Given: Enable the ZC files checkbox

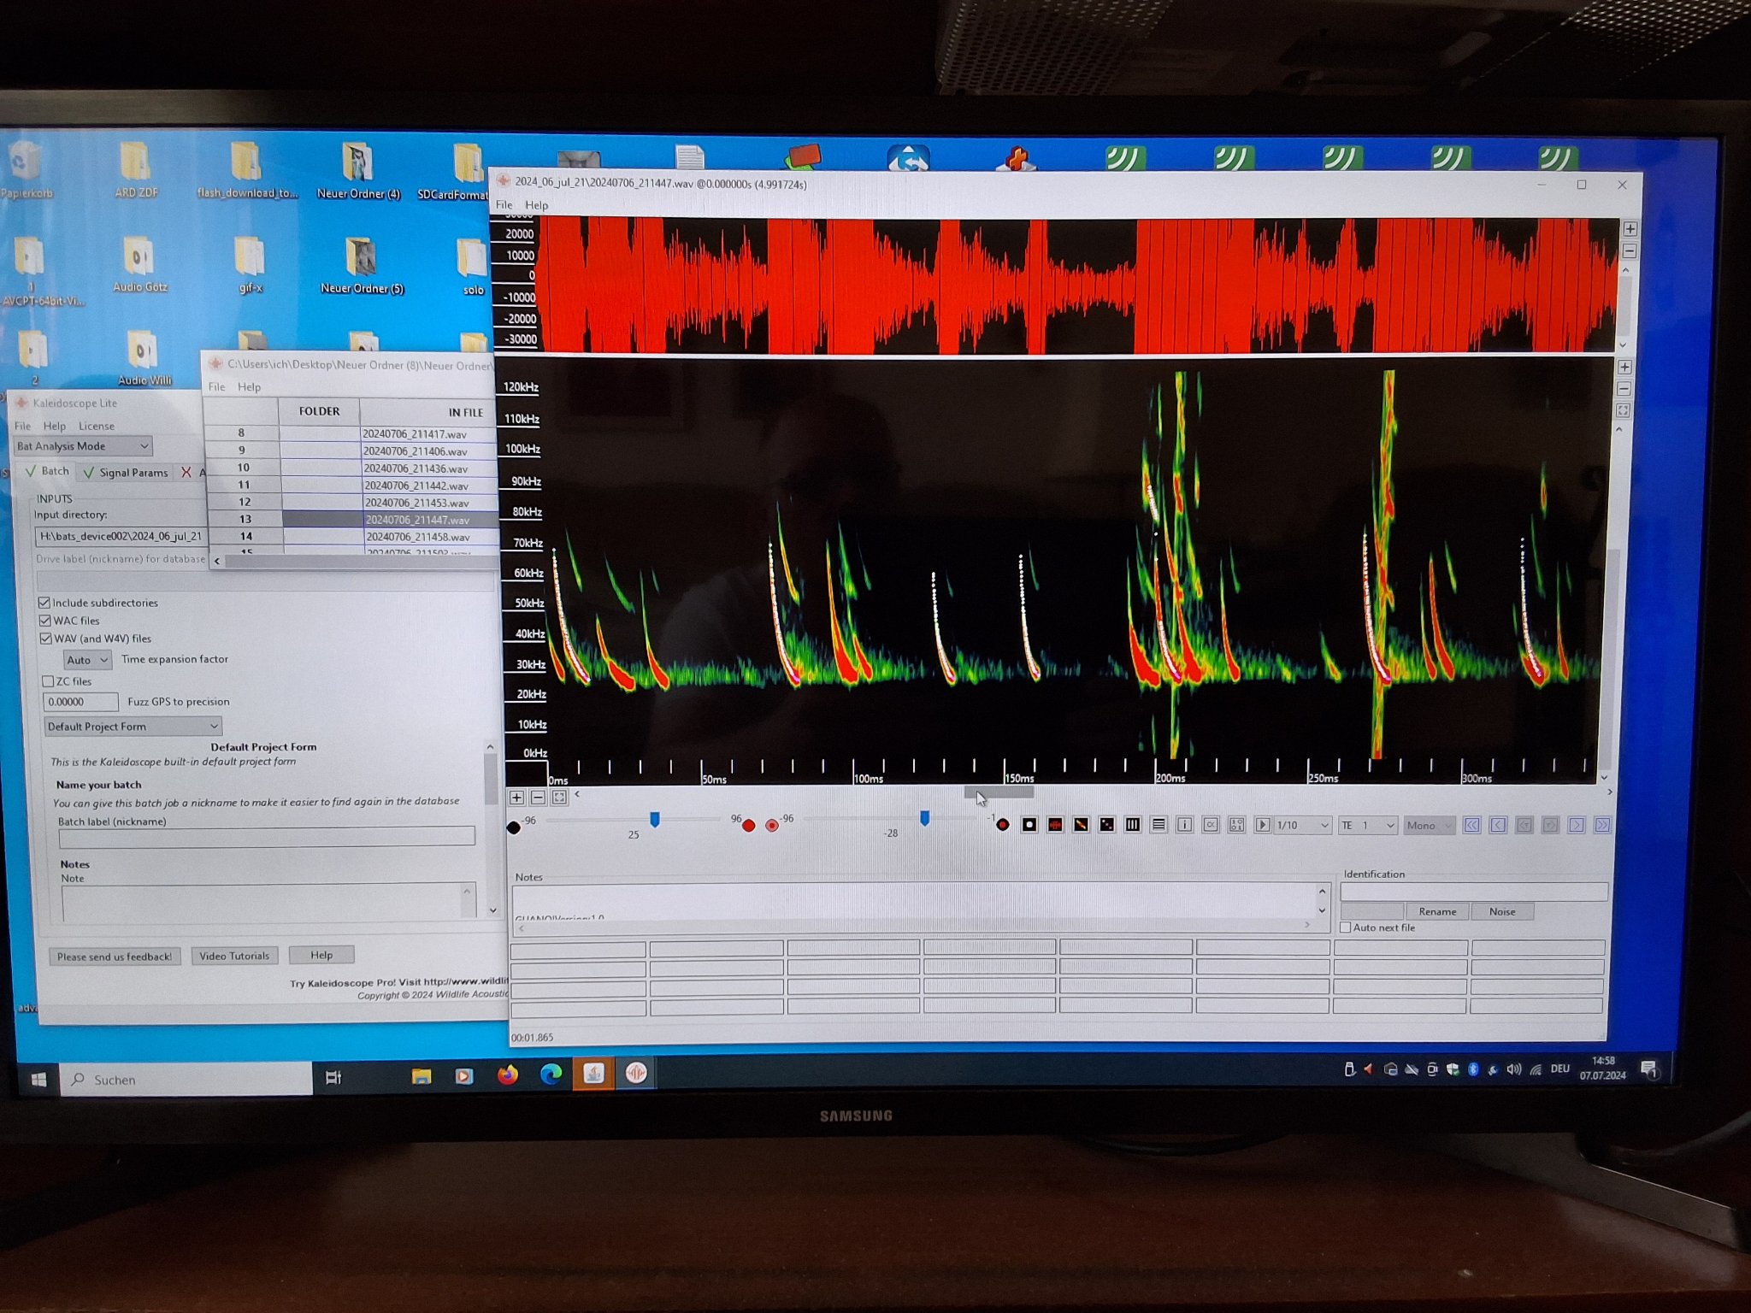Looking at the screenshot, I should point(48,681).
